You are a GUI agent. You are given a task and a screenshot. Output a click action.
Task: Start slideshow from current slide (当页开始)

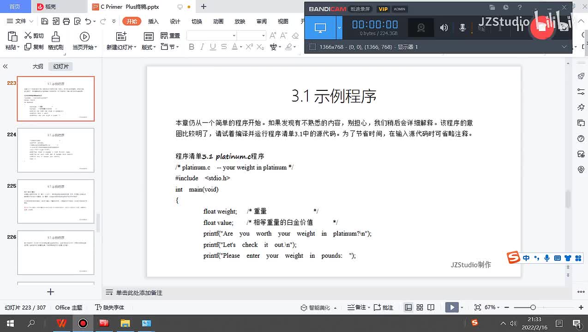coord(84,41)
